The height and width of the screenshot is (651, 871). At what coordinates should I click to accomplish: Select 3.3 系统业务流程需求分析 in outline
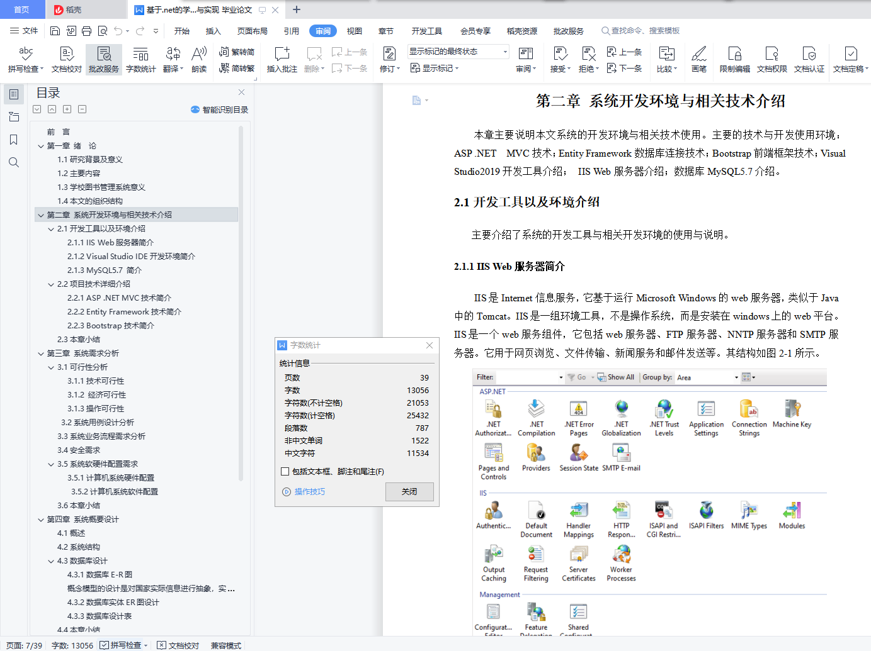tap(101, 437)
